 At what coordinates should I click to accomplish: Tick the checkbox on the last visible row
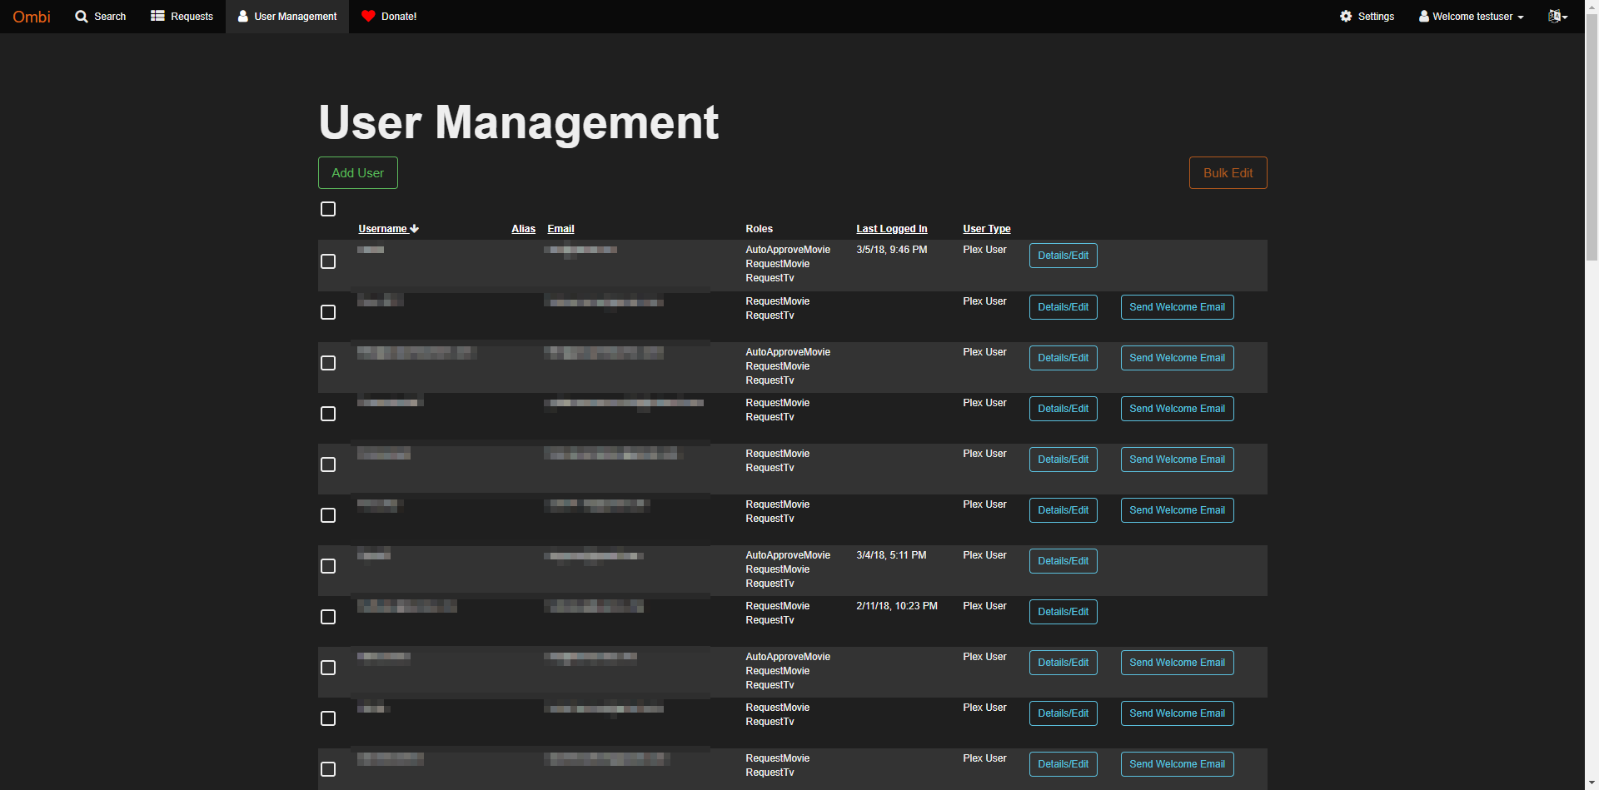point(328,769)
